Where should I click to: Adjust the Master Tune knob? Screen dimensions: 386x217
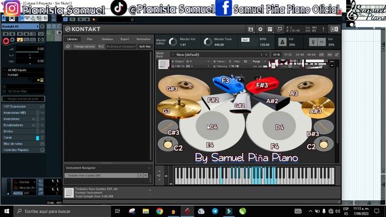coord(207,42)
